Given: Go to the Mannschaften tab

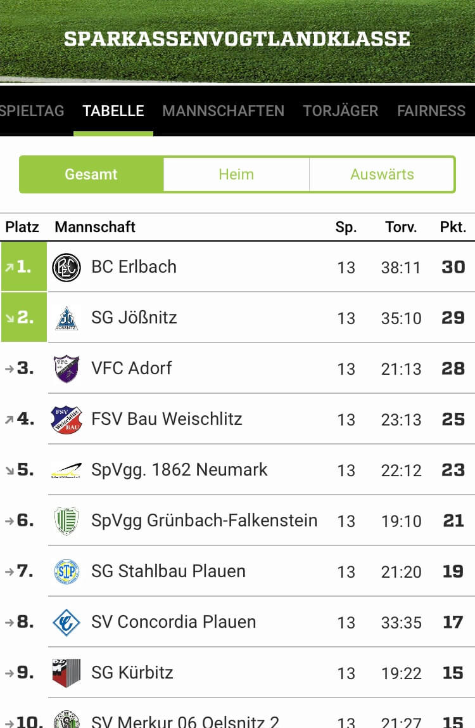Looking at the screenshot, I should pos(223,110).
